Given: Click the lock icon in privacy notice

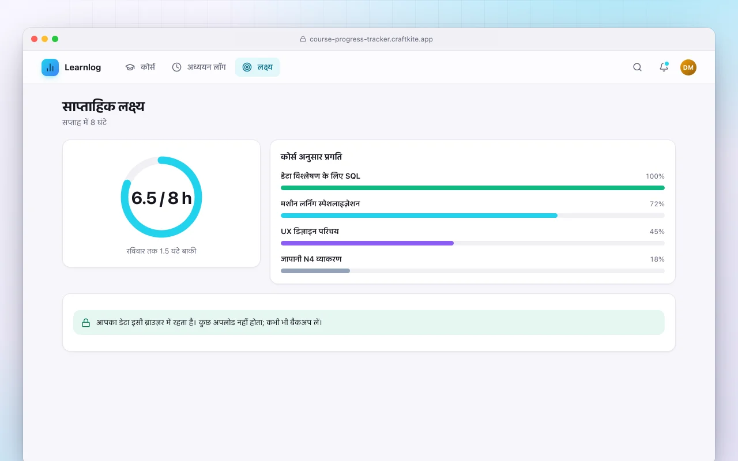Looking at the screenshot, I should (x=86, y=323).
